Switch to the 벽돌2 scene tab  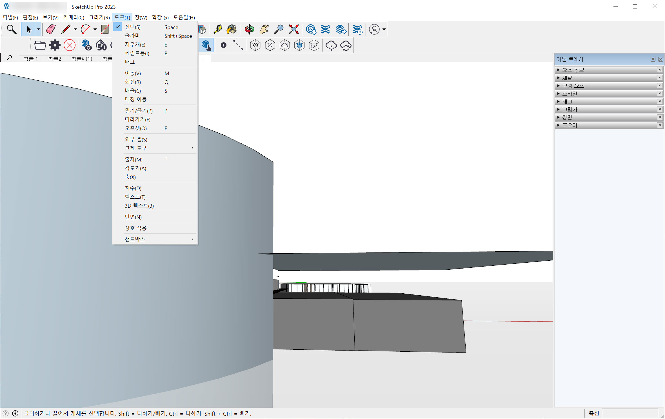tap(54, 59)
